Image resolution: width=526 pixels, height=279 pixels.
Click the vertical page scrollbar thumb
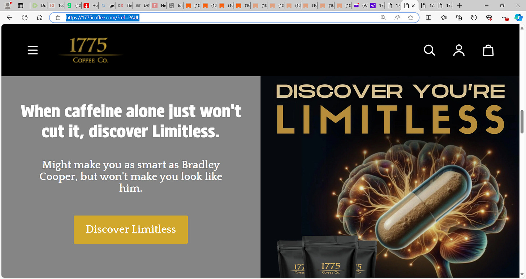coord(522,121)
